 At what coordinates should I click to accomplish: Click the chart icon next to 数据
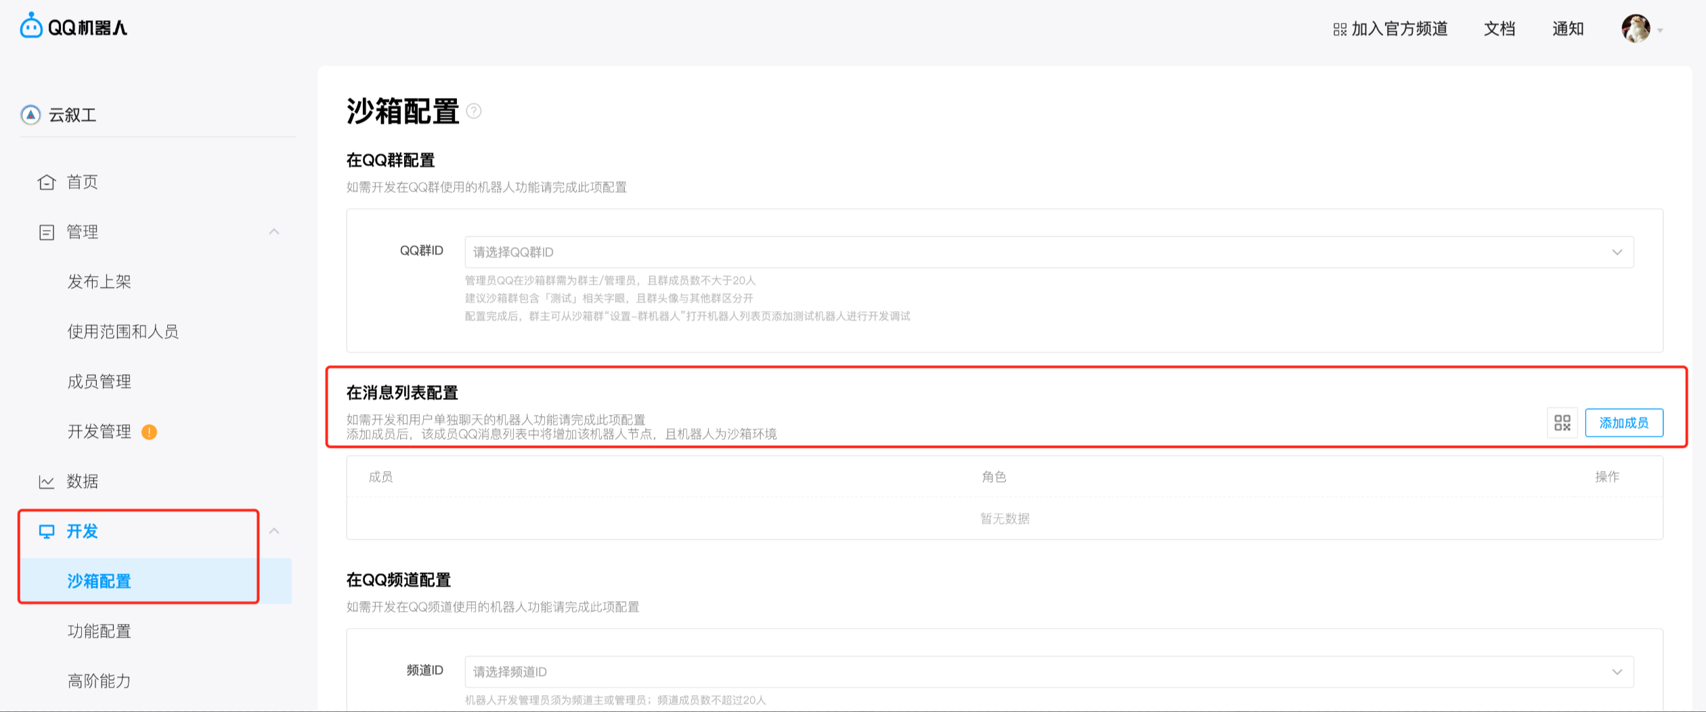(46, 482)
